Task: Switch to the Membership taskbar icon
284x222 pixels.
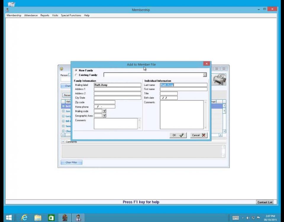Action: (x=78, y=218)
